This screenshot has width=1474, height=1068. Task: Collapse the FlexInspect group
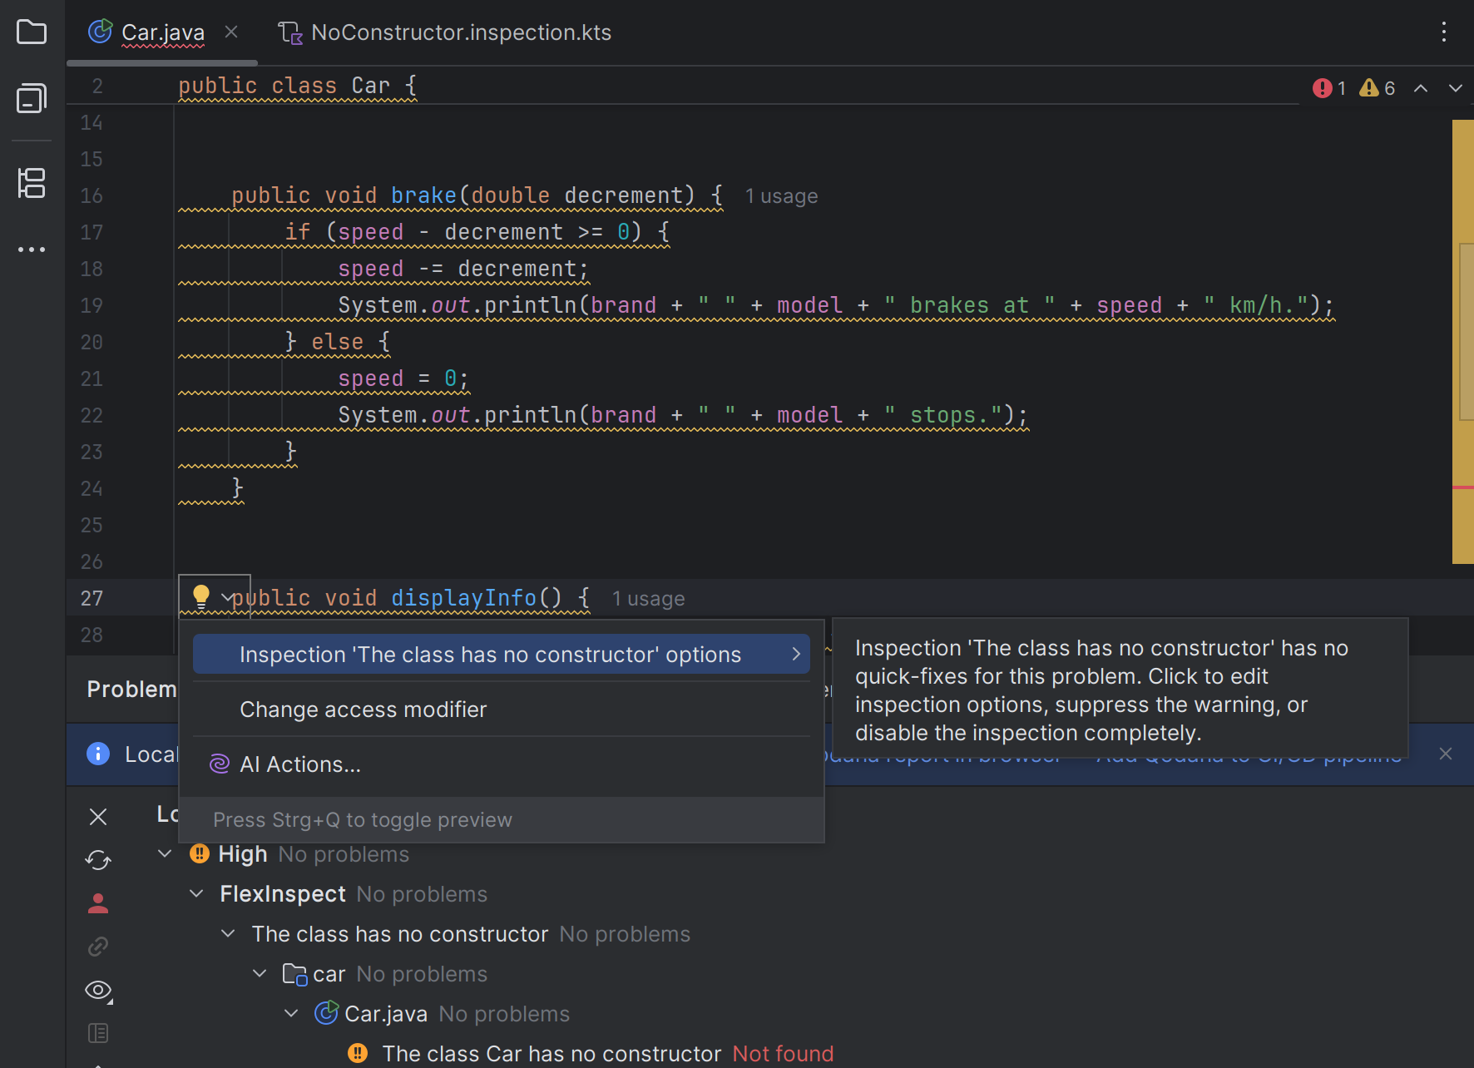click(196, 894)
